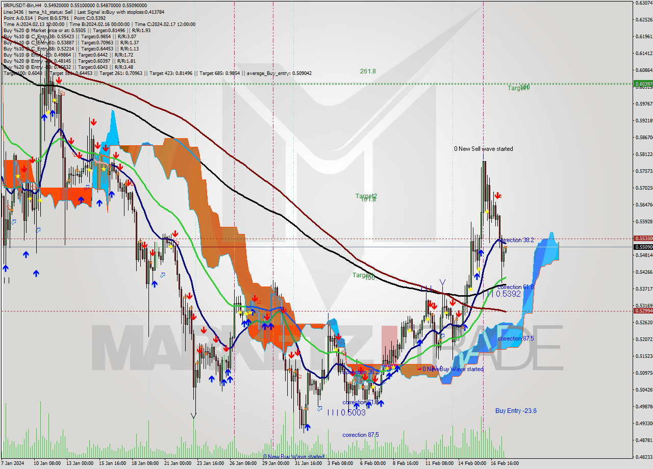Click the '| | | 0.5003' level label
The width and height of the screenshot is (653, 469).
(346, 412)
